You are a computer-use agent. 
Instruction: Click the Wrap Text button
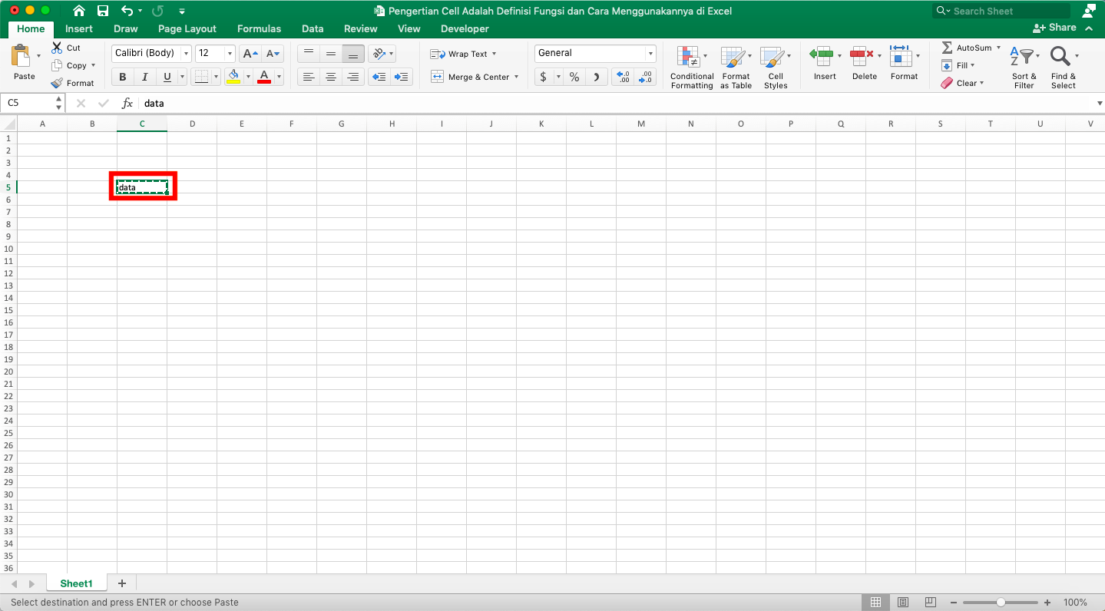(x=463, y=54)
